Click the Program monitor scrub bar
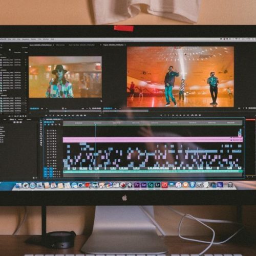 (x=125, y=111)
